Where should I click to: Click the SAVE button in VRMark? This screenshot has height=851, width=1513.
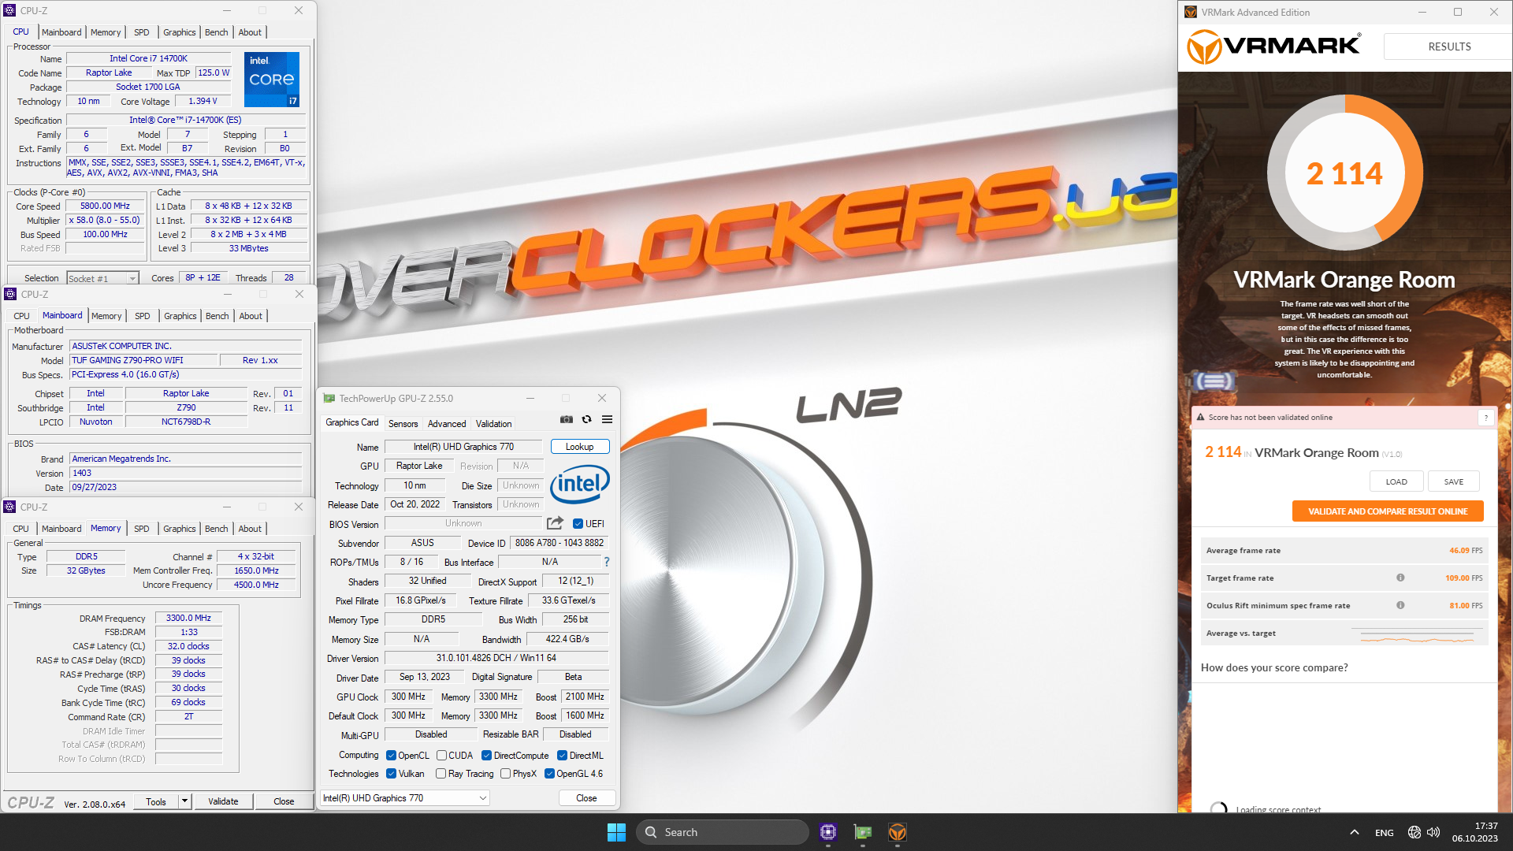click(x=1454, y=481)
